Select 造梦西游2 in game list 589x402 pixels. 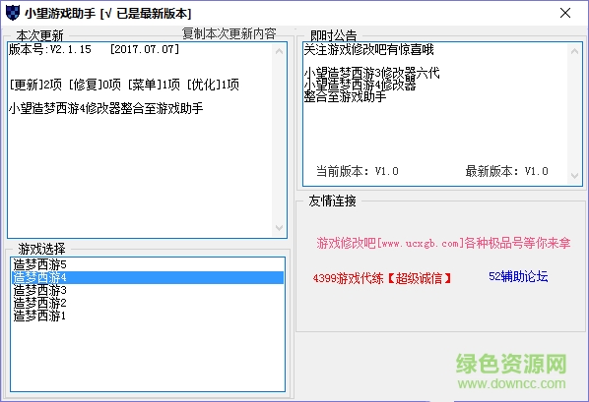[x=148, y=303]
